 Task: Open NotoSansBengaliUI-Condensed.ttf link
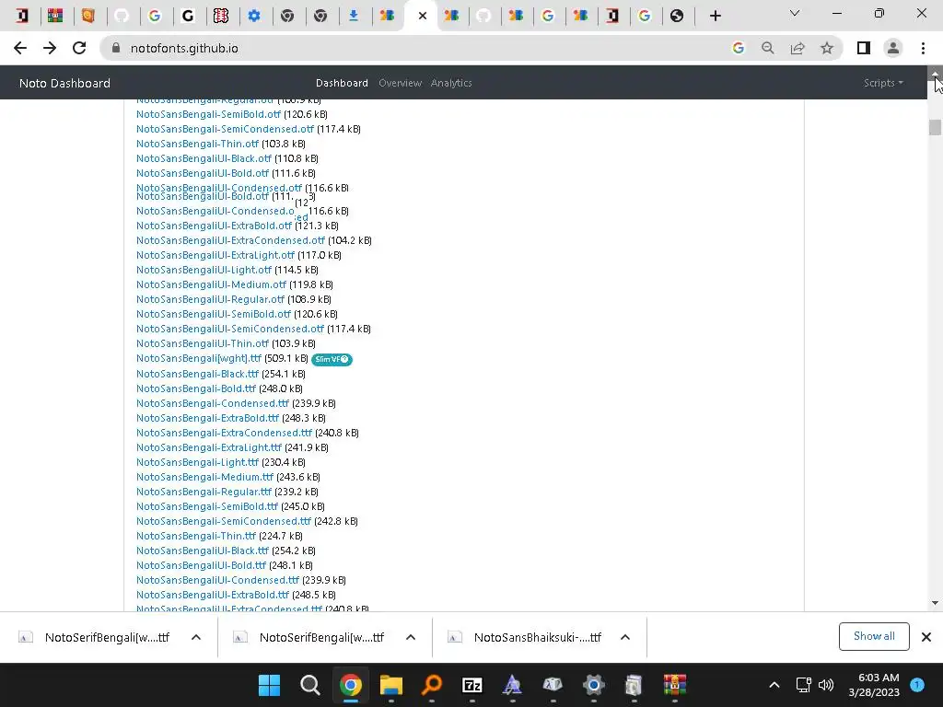point(217,580)
